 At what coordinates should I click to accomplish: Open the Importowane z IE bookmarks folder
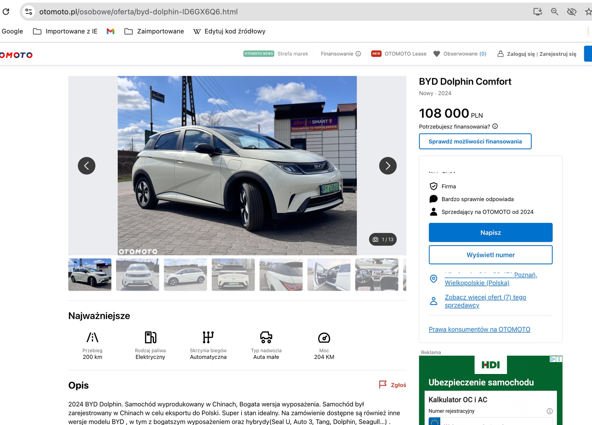pyautogui.click(x=65, y=31)
